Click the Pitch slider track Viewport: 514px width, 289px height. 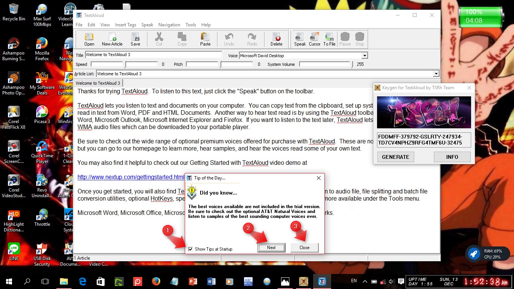click(x=219, y=64)
